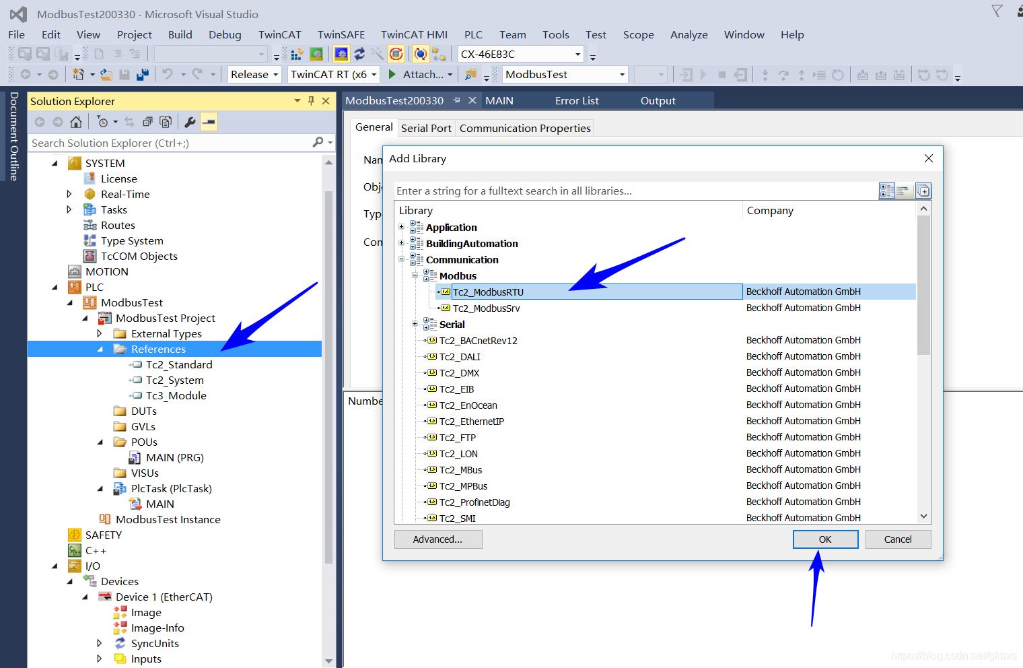Click Cancel in Add Library dialog

tap(898, 539)
